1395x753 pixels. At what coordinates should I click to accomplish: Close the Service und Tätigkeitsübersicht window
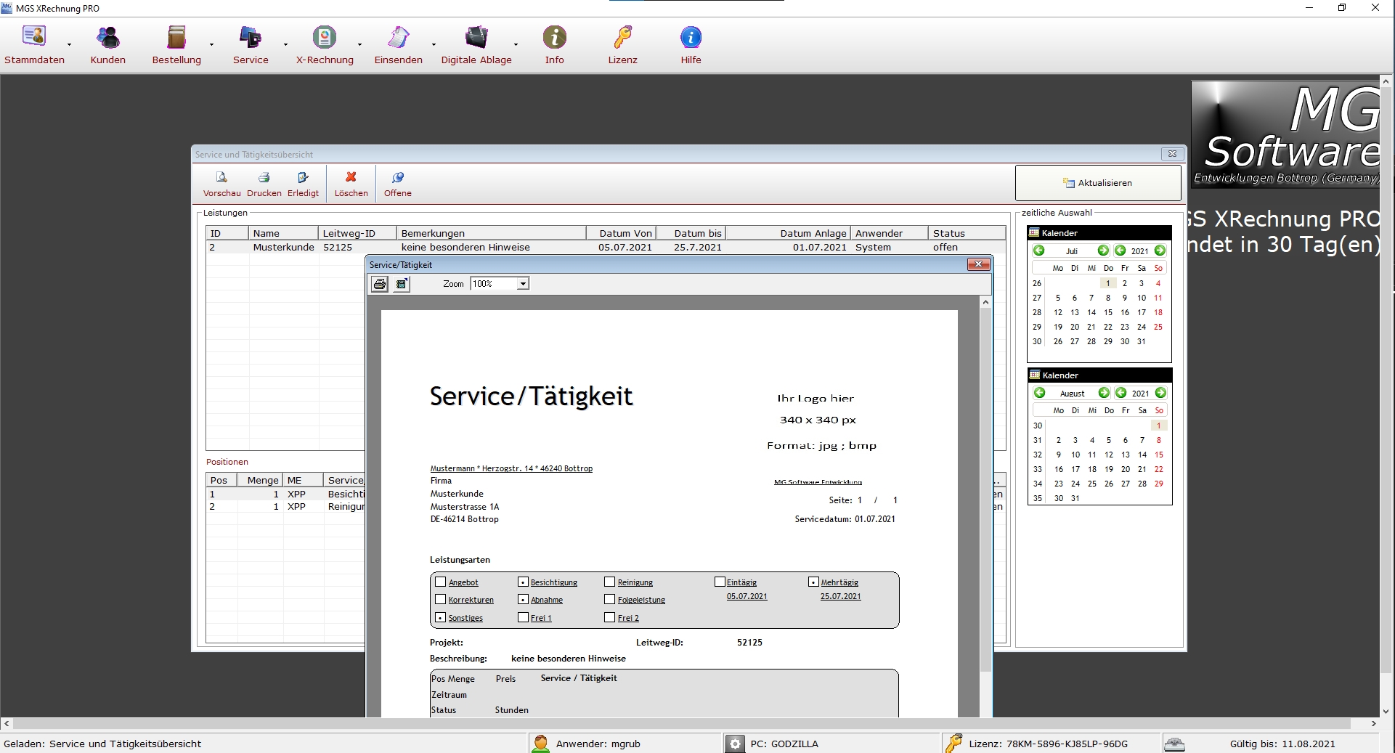1172,154
